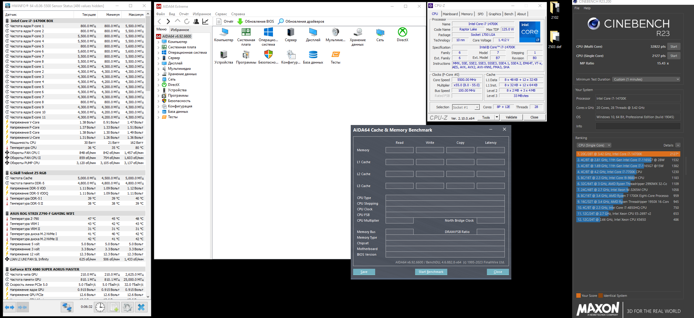
Task: Open AIDA64 Сервис menu
Action: [221, 14]
